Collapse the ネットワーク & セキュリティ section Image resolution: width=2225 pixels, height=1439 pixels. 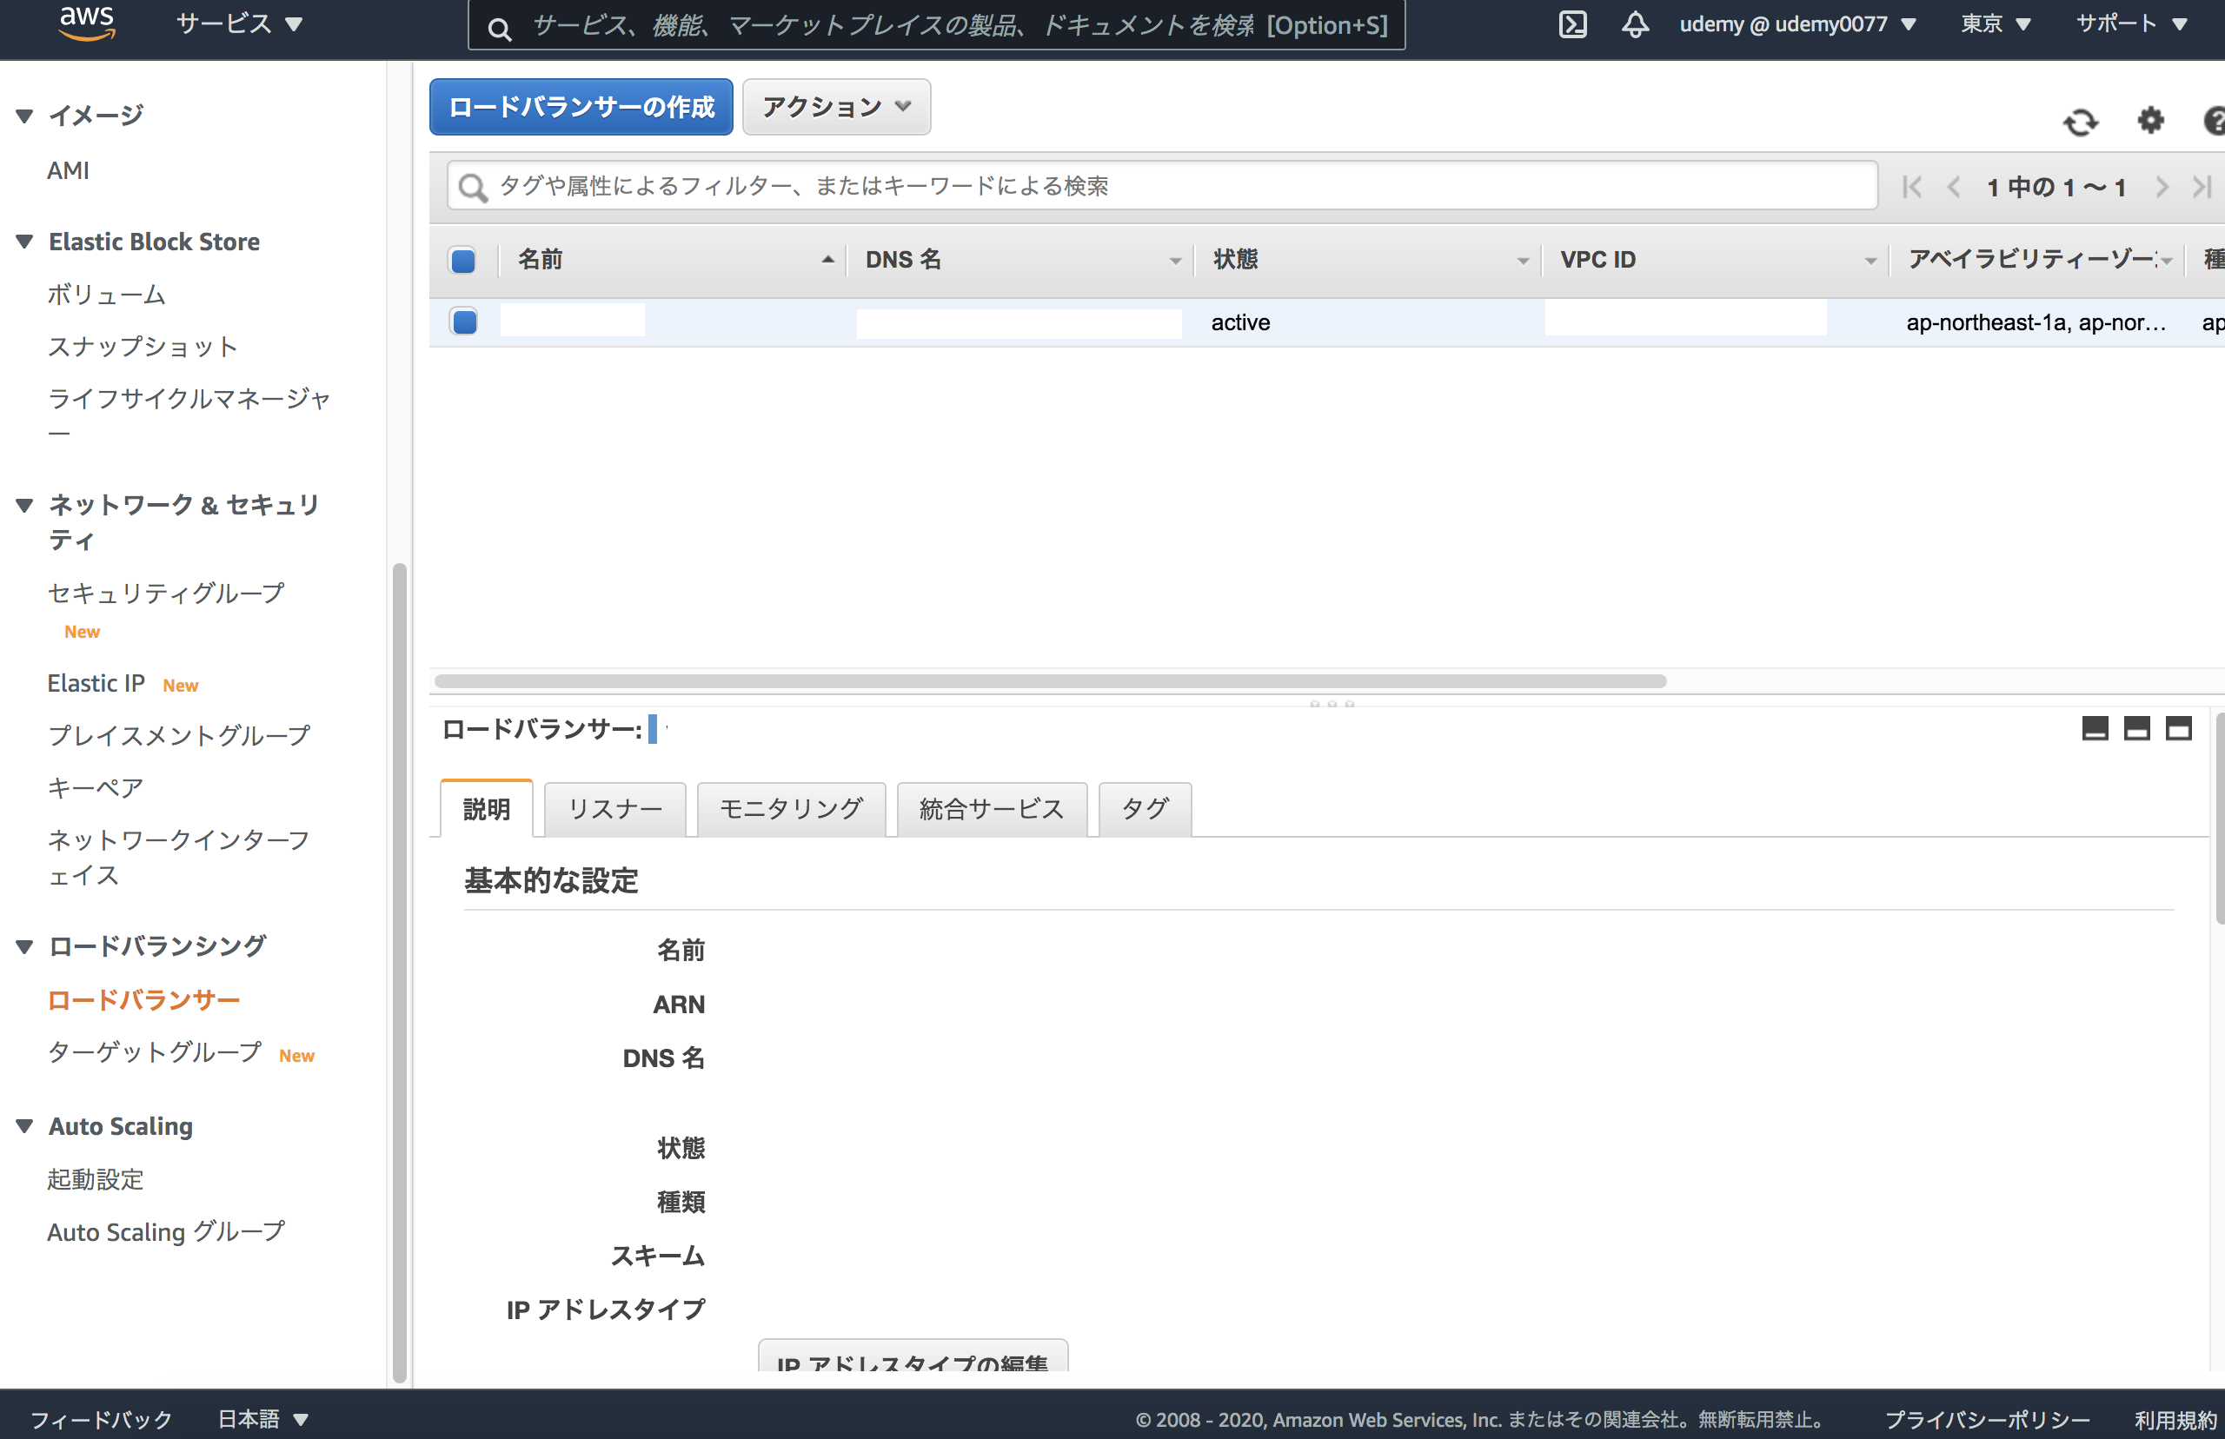(23, 505)
